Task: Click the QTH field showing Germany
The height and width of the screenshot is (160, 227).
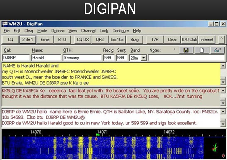Action: [82, 58]
